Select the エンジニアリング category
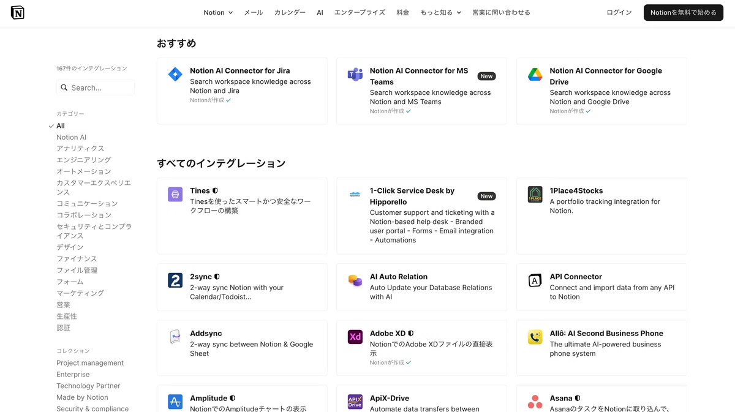 (x=84, y=160)
